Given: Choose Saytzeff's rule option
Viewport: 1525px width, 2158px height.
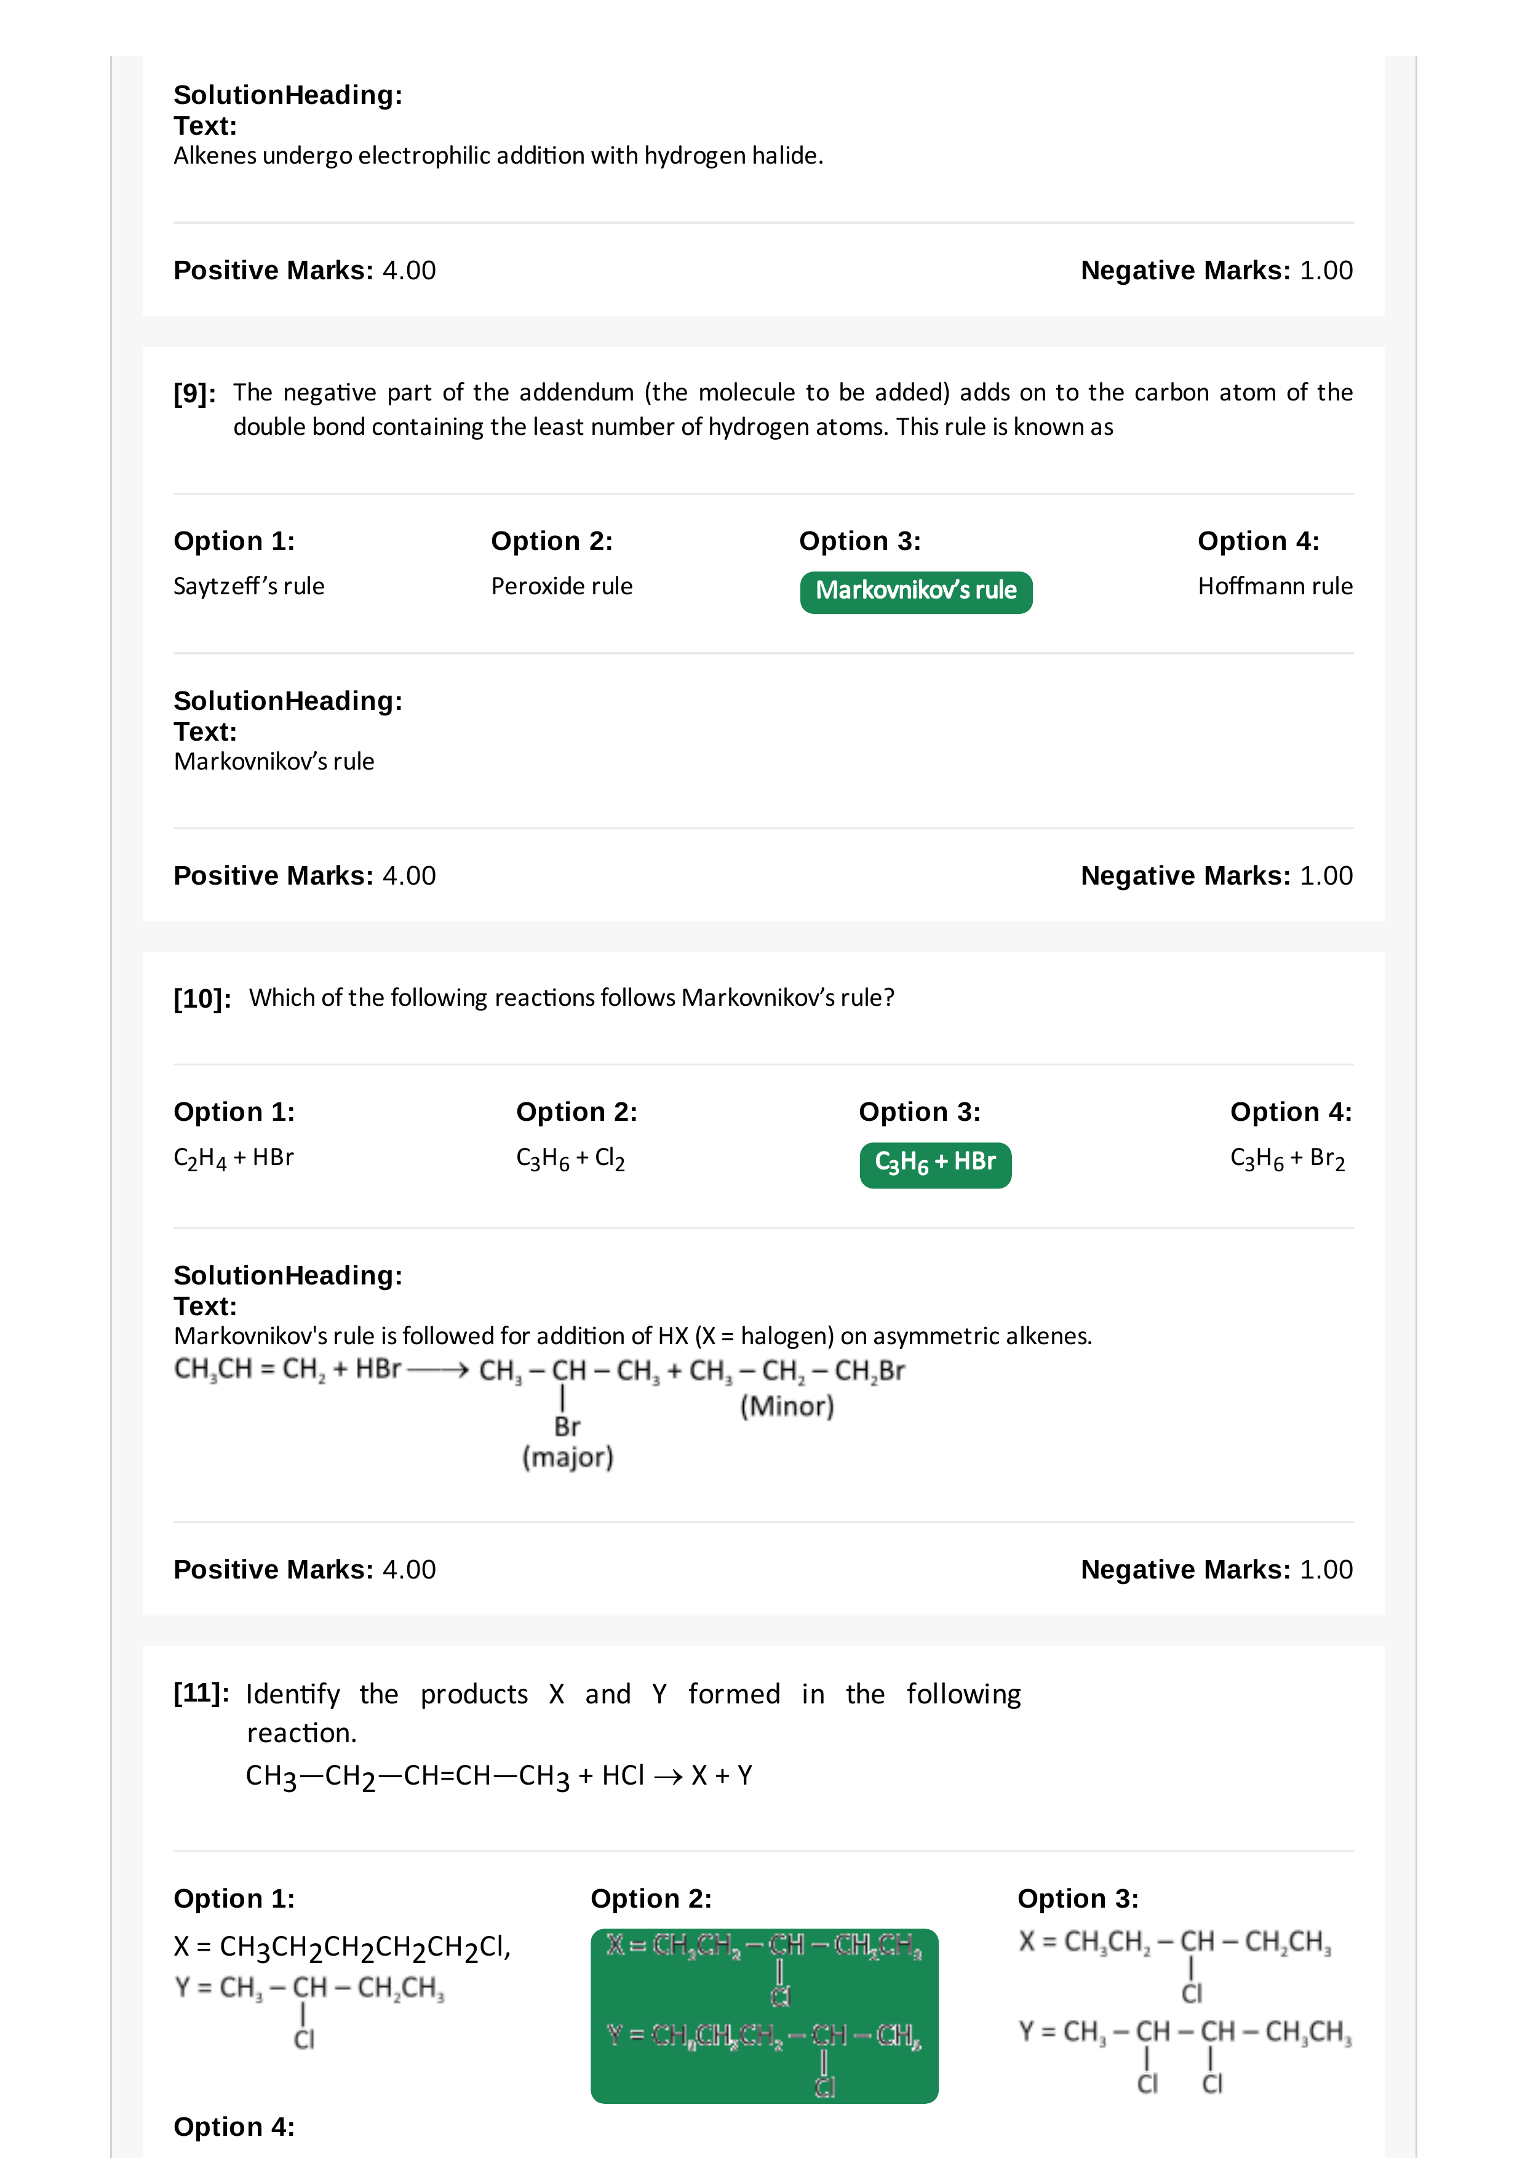Looking at the screenshot, I should [249, 586].
